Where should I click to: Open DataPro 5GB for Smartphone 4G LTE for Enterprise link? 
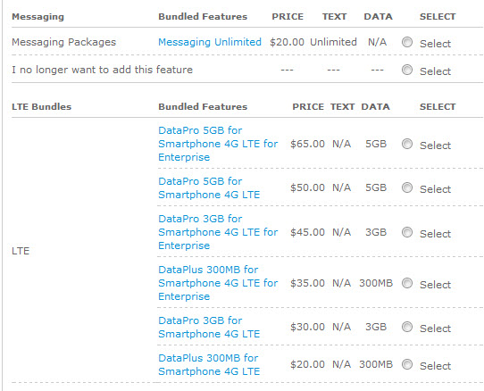(218, 144)
